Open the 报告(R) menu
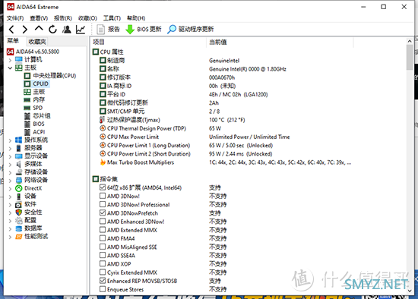 [x=63, y=18]
